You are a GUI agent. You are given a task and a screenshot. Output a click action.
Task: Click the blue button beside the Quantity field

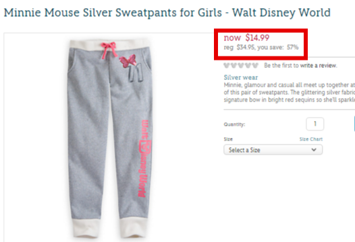(x=354, y=124)
